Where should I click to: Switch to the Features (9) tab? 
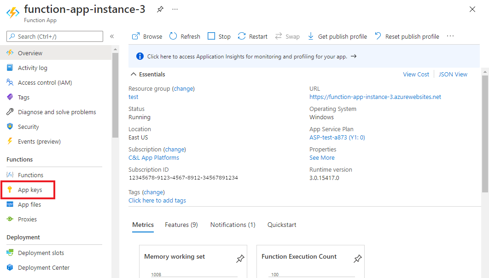point(181,225)
